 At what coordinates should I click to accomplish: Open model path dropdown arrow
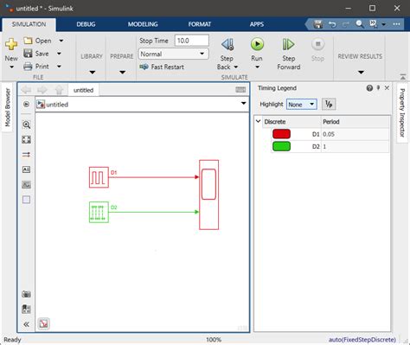[x=244, y=104]
